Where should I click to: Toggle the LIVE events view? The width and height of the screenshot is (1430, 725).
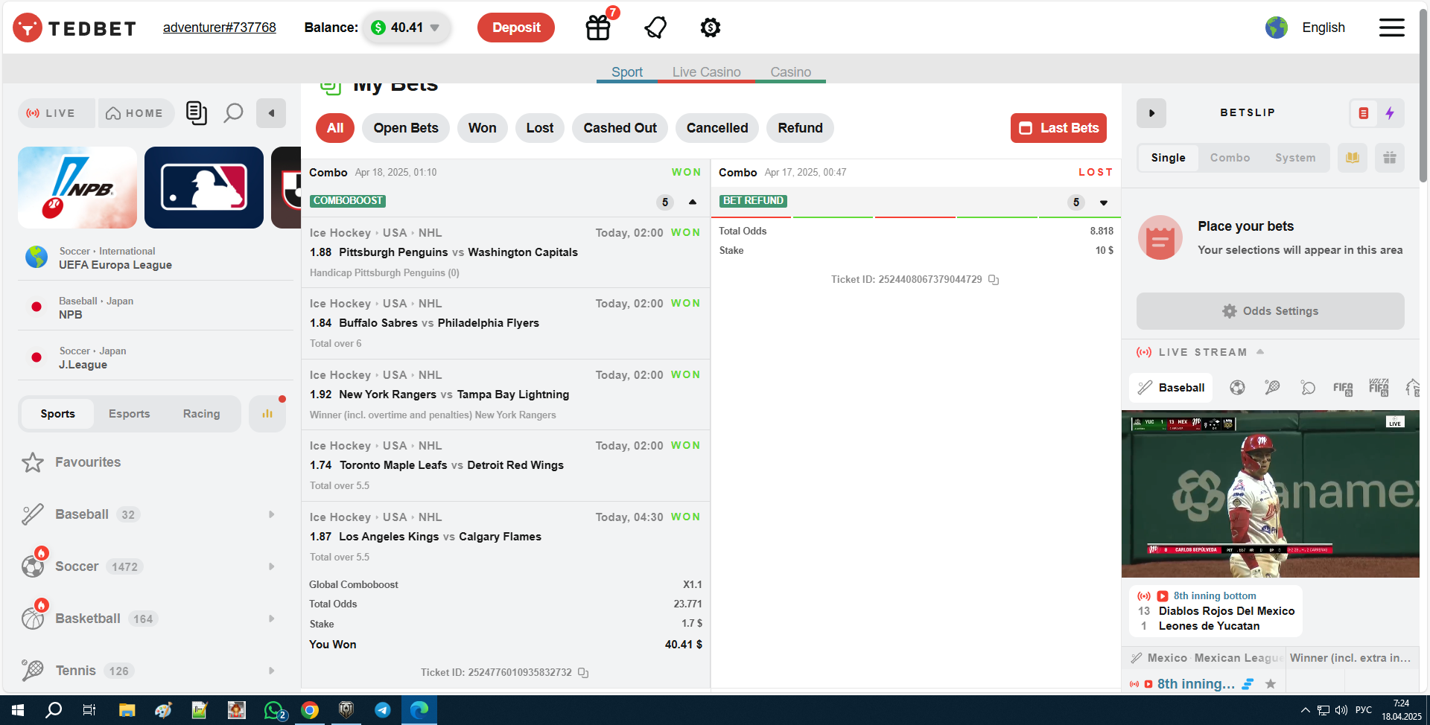click(52, 113)
